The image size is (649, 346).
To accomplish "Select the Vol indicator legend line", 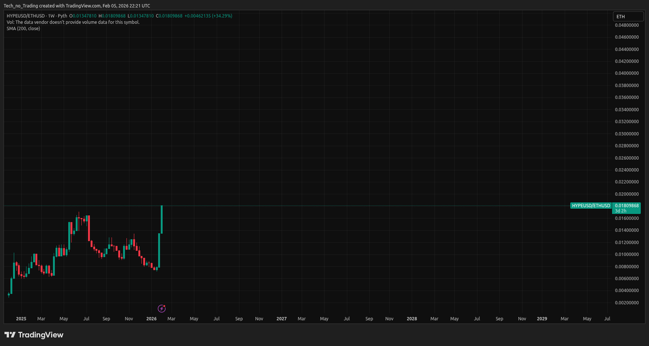I will pyautogui.click(x=73, y=22).
